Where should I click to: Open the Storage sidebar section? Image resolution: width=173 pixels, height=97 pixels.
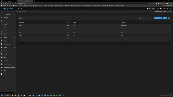tap(5, 41)
